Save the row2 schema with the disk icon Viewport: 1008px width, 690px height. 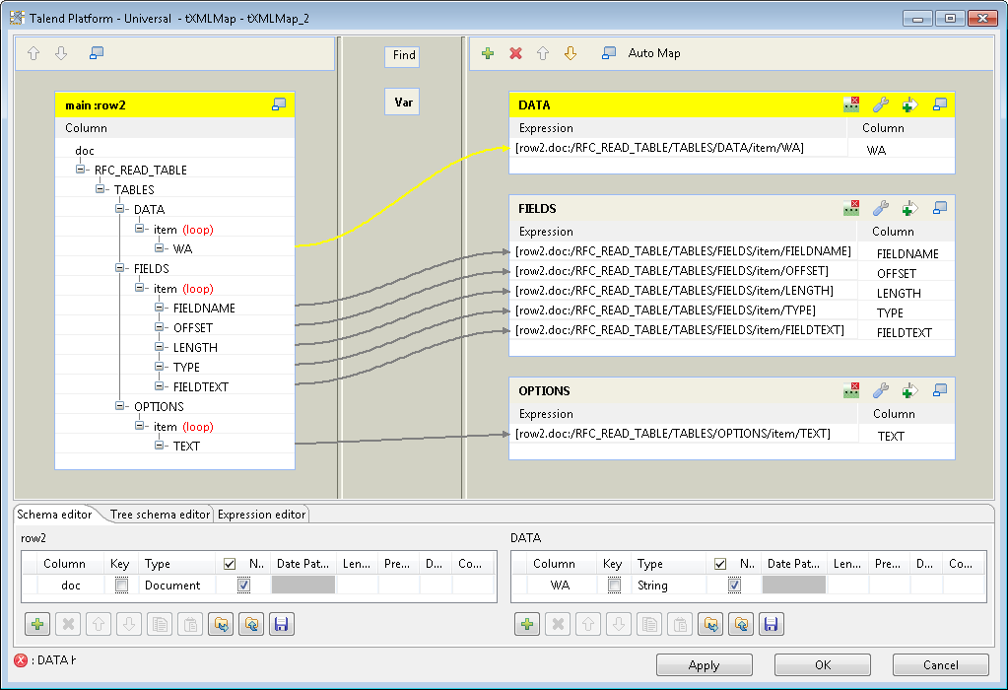click(282, 623)
